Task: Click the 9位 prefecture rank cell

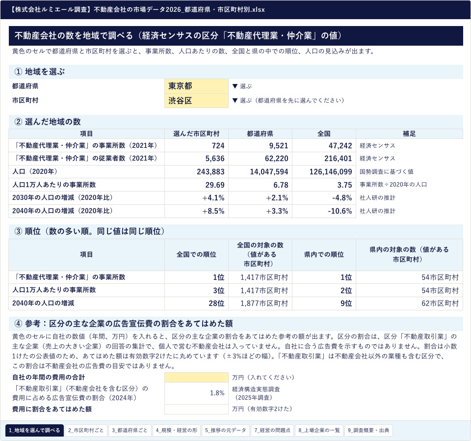Action: tap(324, 303)
